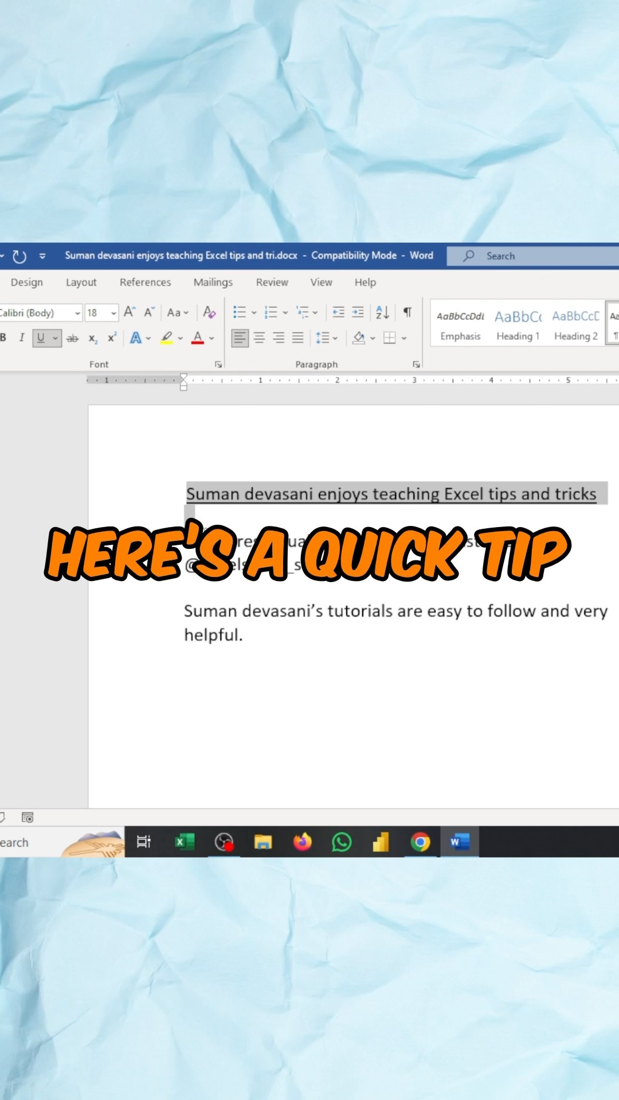
Task: Toggle Superscript formatting
Action: (x=112, y=337)
